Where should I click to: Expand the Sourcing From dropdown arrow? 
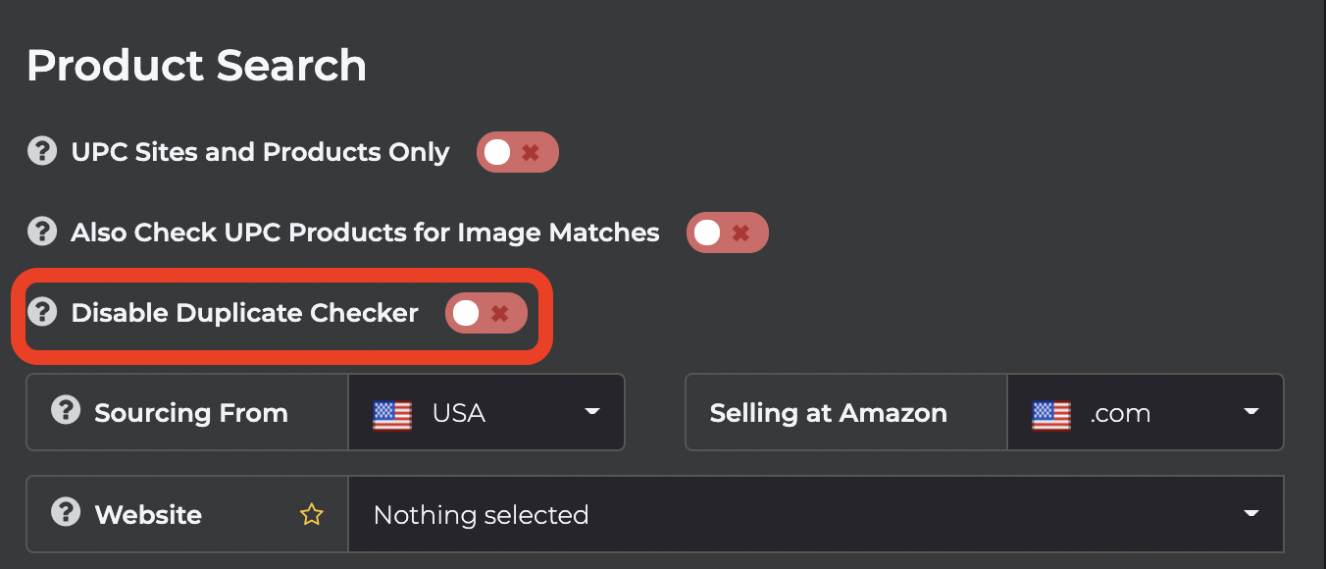pos(592,412)
